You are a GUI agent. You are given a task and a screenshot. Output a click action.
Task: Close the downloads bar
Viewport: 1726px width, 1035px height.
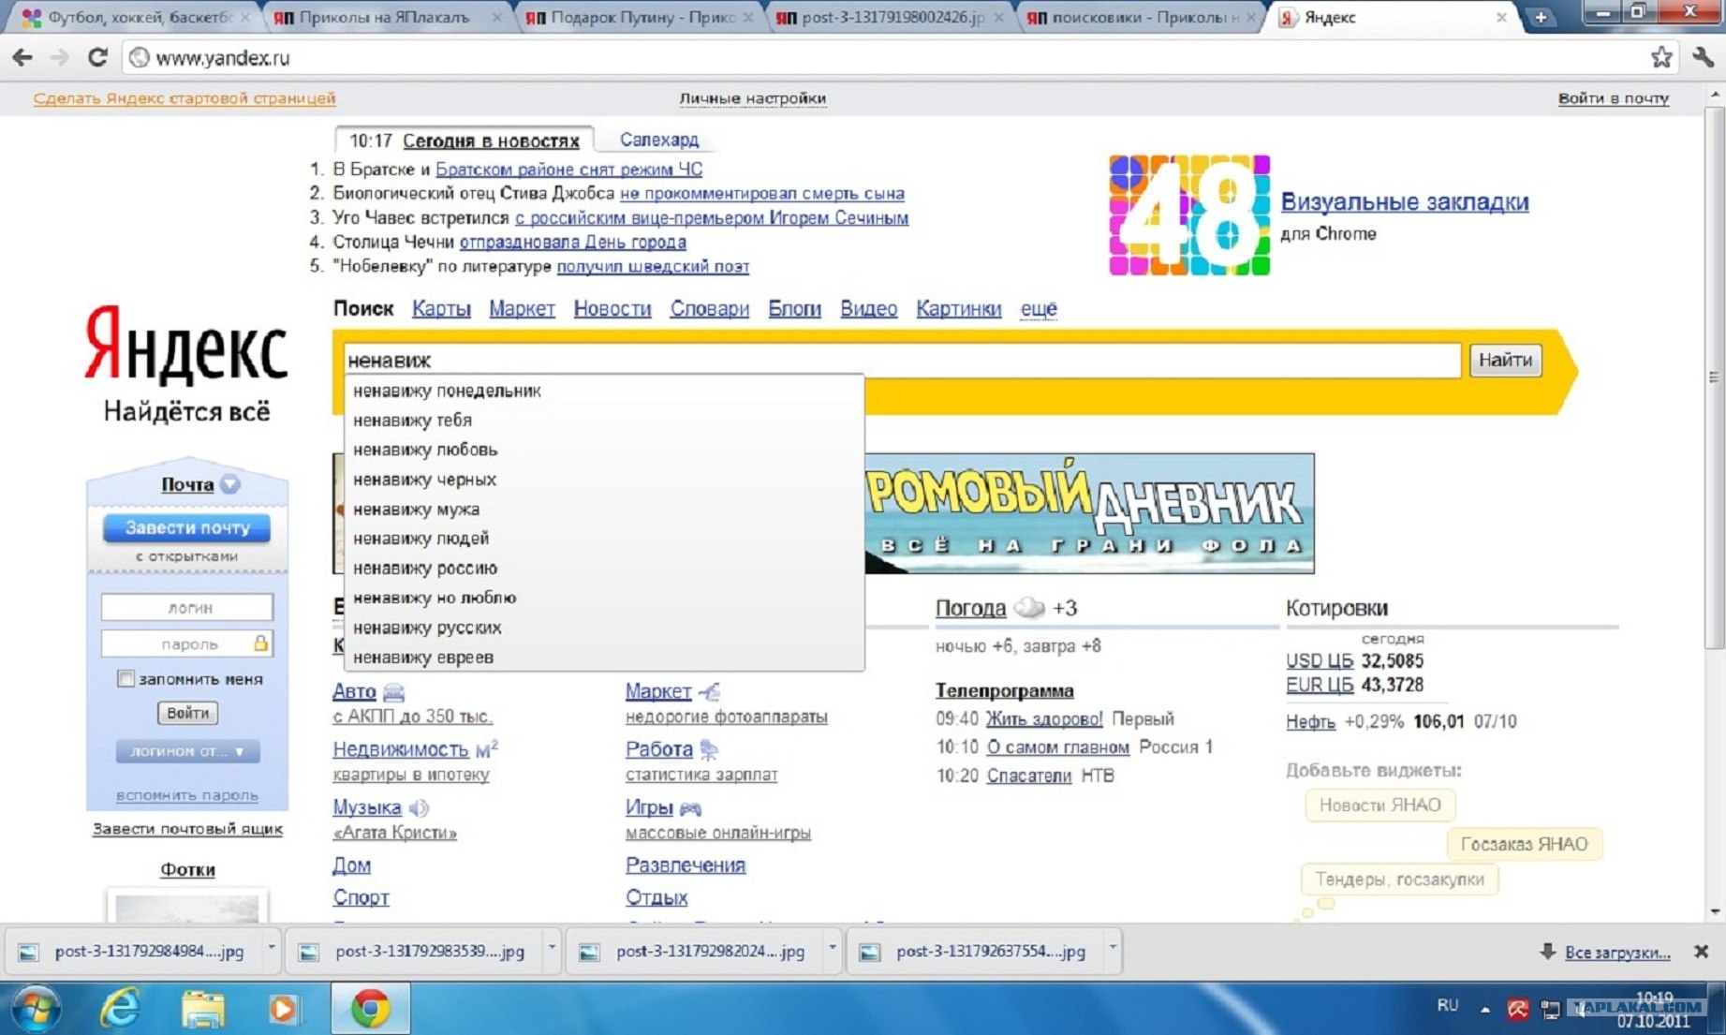coord(1701,952)
